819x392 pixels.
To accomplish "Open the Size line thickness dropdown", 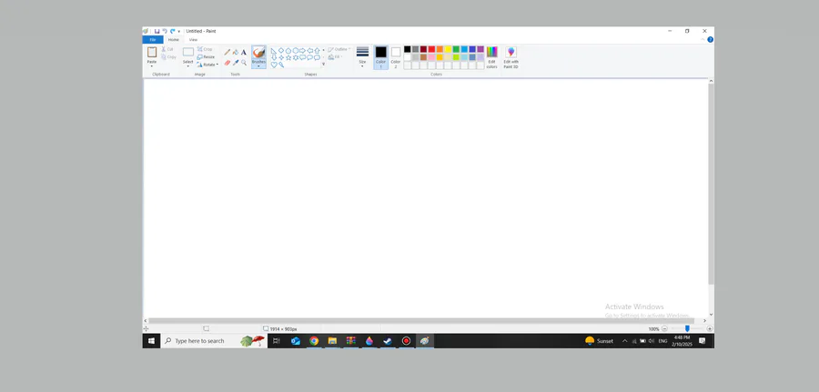I will tap(362, 57).
